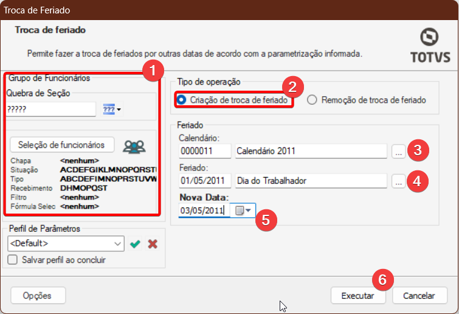
Task: Click the Calendário code field 0000011
Action: point(205,151)
